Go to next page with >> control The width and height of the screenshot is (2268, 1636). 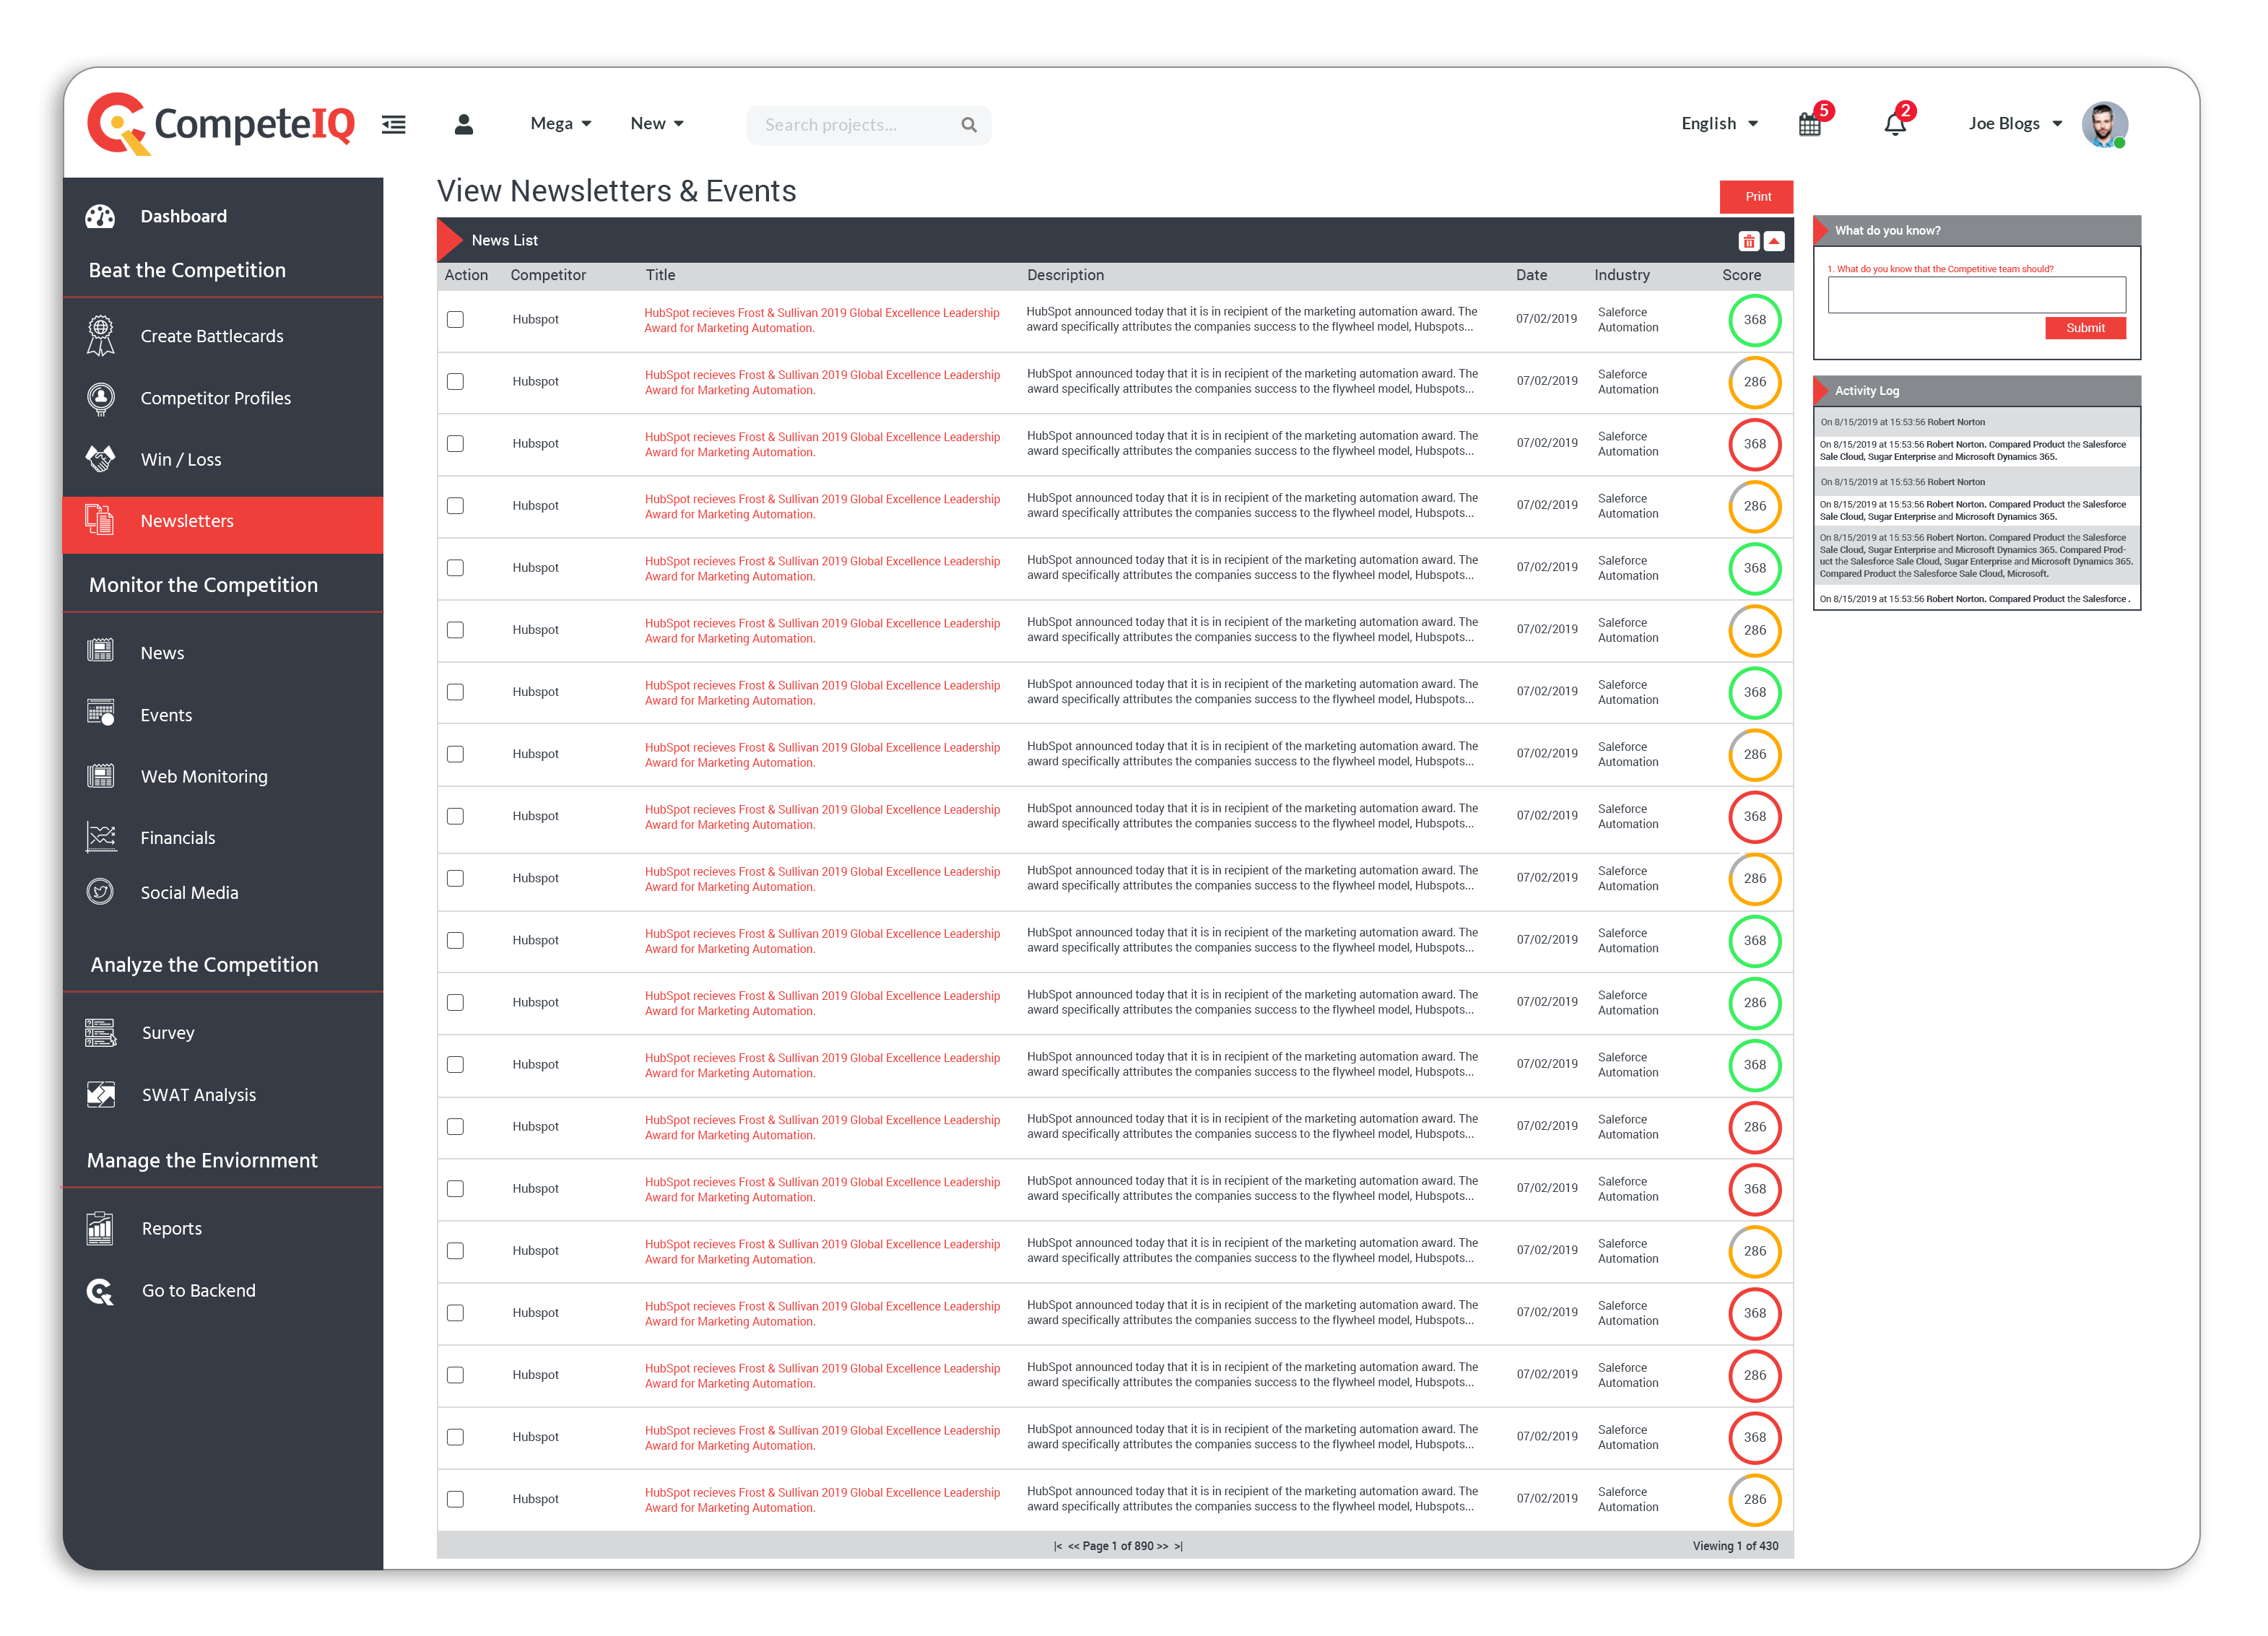pyautogui.click(x=1162, y=1546)
